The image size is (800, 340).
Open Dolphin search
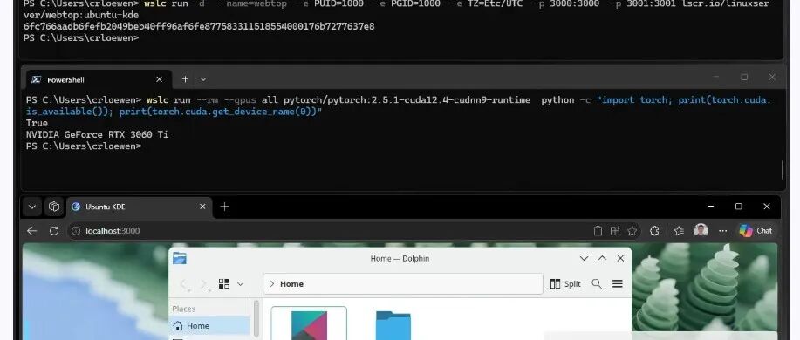pyautogui.click(x=597, y=284)
